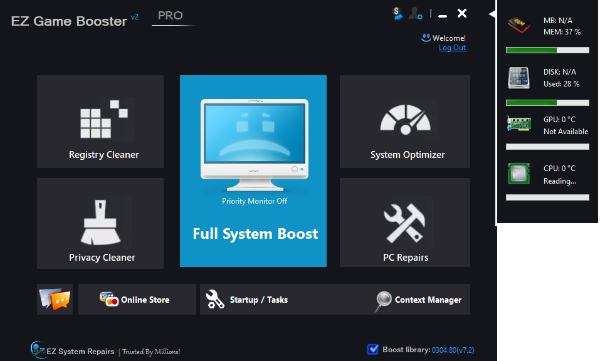Open the System Optimizer tile
This screenshot has width=600, height=361.
click(x=405, y=121)
